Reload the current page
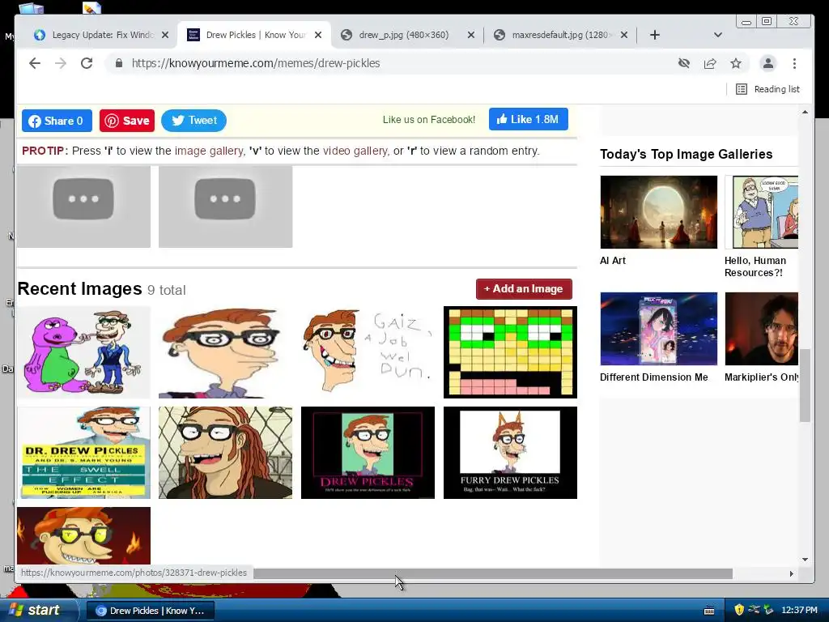 tap(87, 63)
